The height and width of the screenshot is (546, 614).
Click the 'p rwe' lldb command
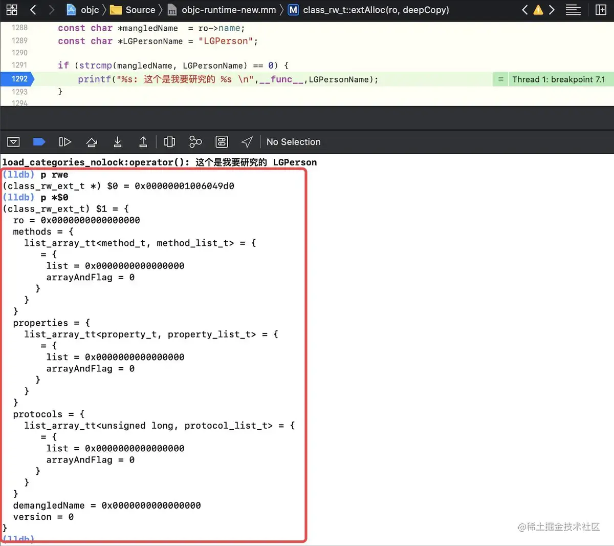click(x=54, y=175)
